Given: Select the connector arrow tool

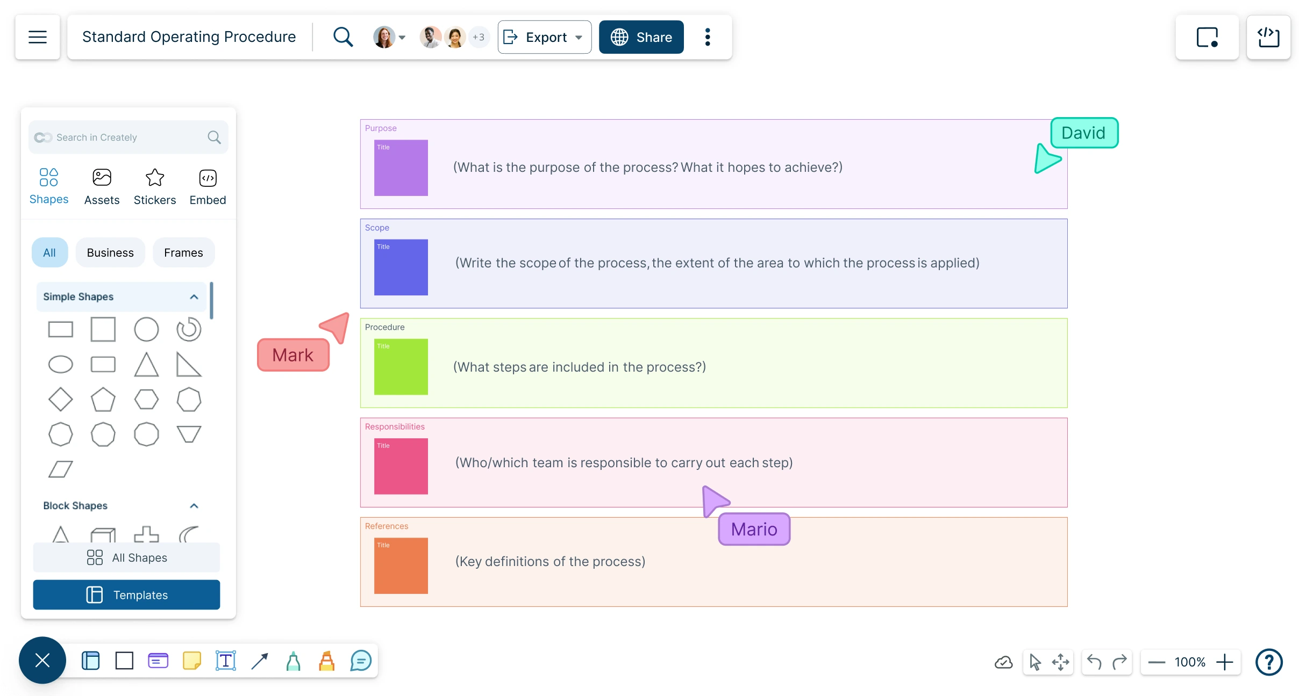Looking at the screenshot, I should (260, 661).
